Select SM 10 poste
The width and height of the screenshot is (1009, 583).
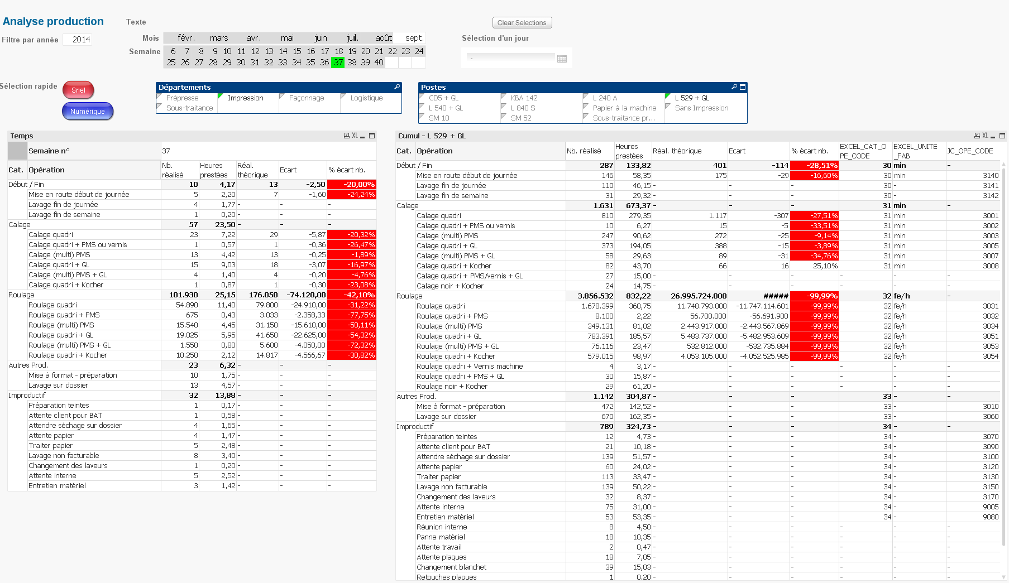[460, 118]
